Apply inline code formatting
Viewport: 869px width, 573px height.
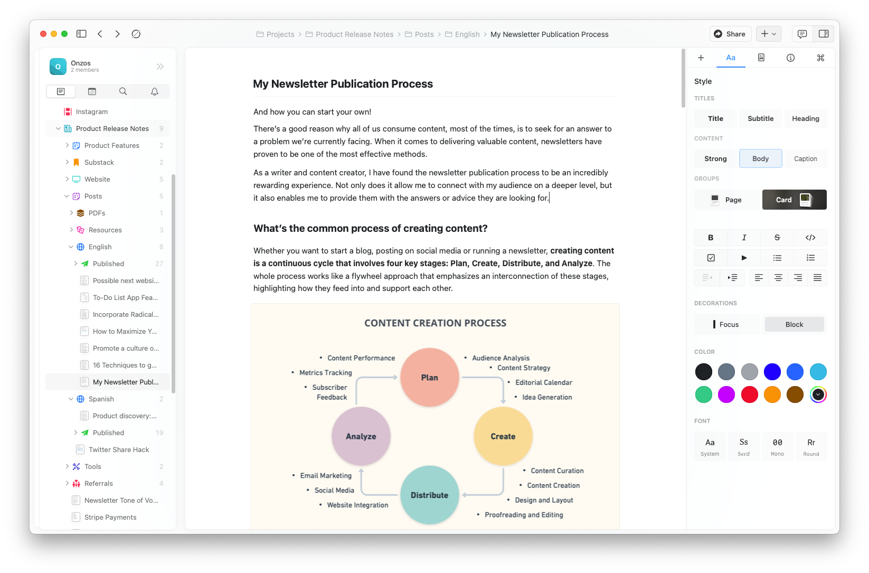810,238
